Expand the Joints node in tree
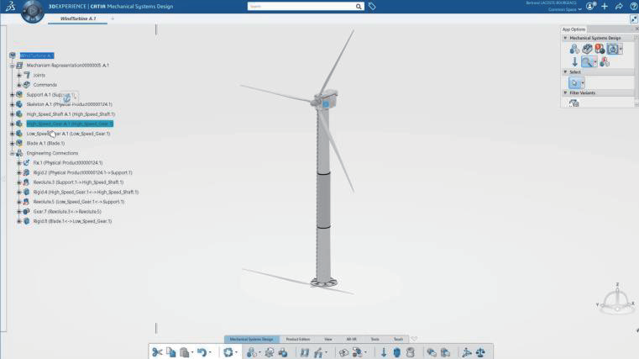Image resolution: width=639 pixels, height=359 pixels. [18, 75]
